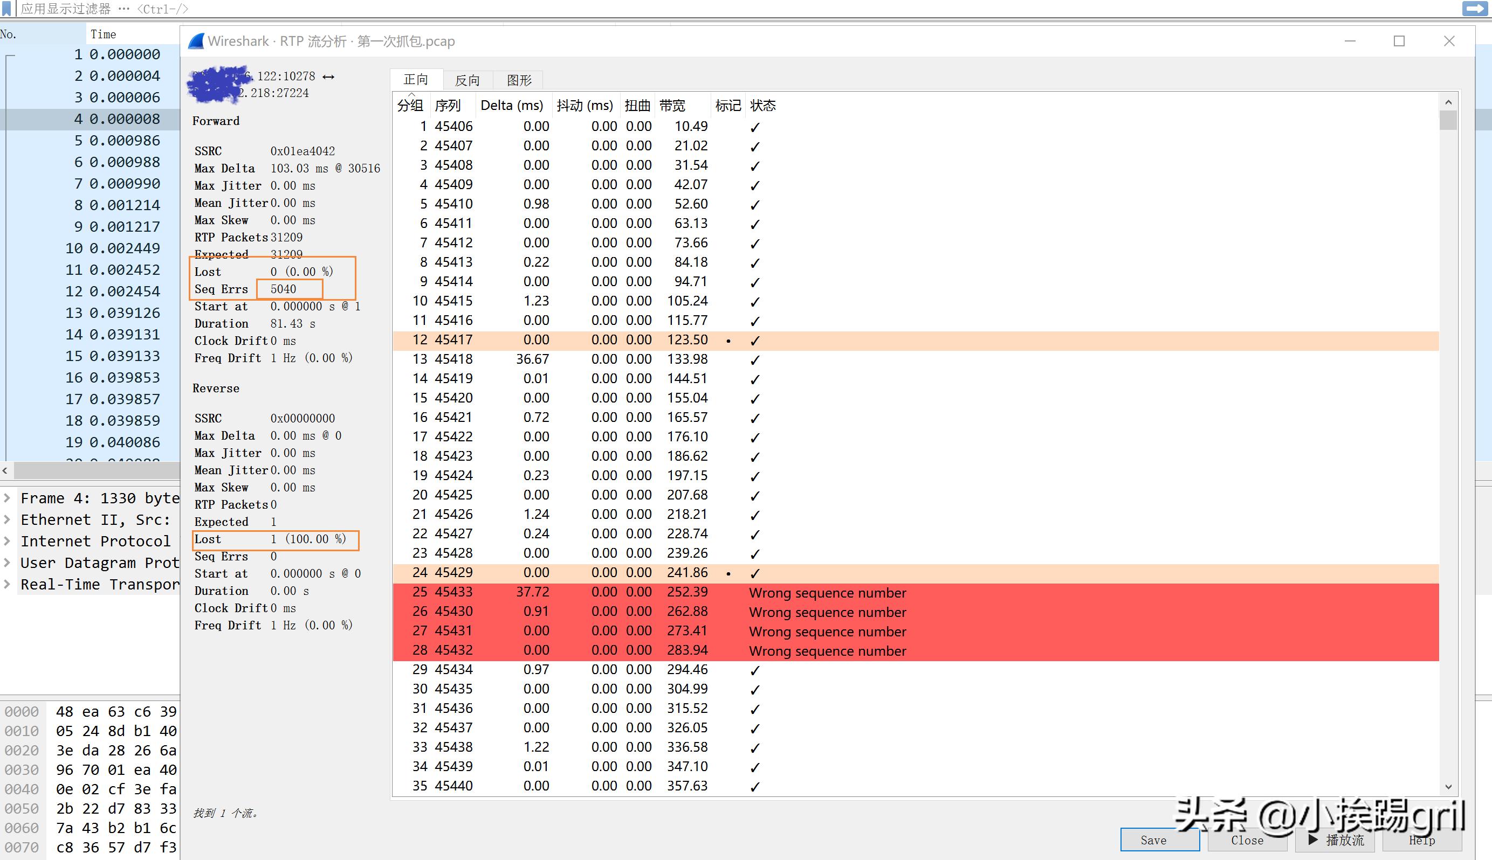Click the display filter bookmark icon

point(6,8)
